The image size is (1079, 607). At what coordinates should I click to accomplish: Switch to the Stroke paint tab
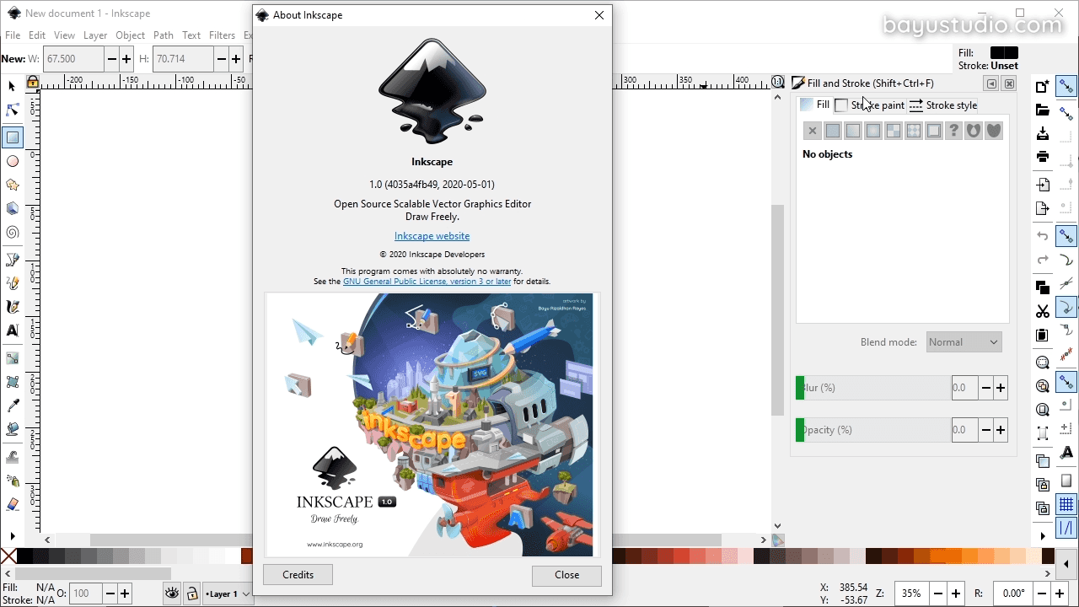869,105
